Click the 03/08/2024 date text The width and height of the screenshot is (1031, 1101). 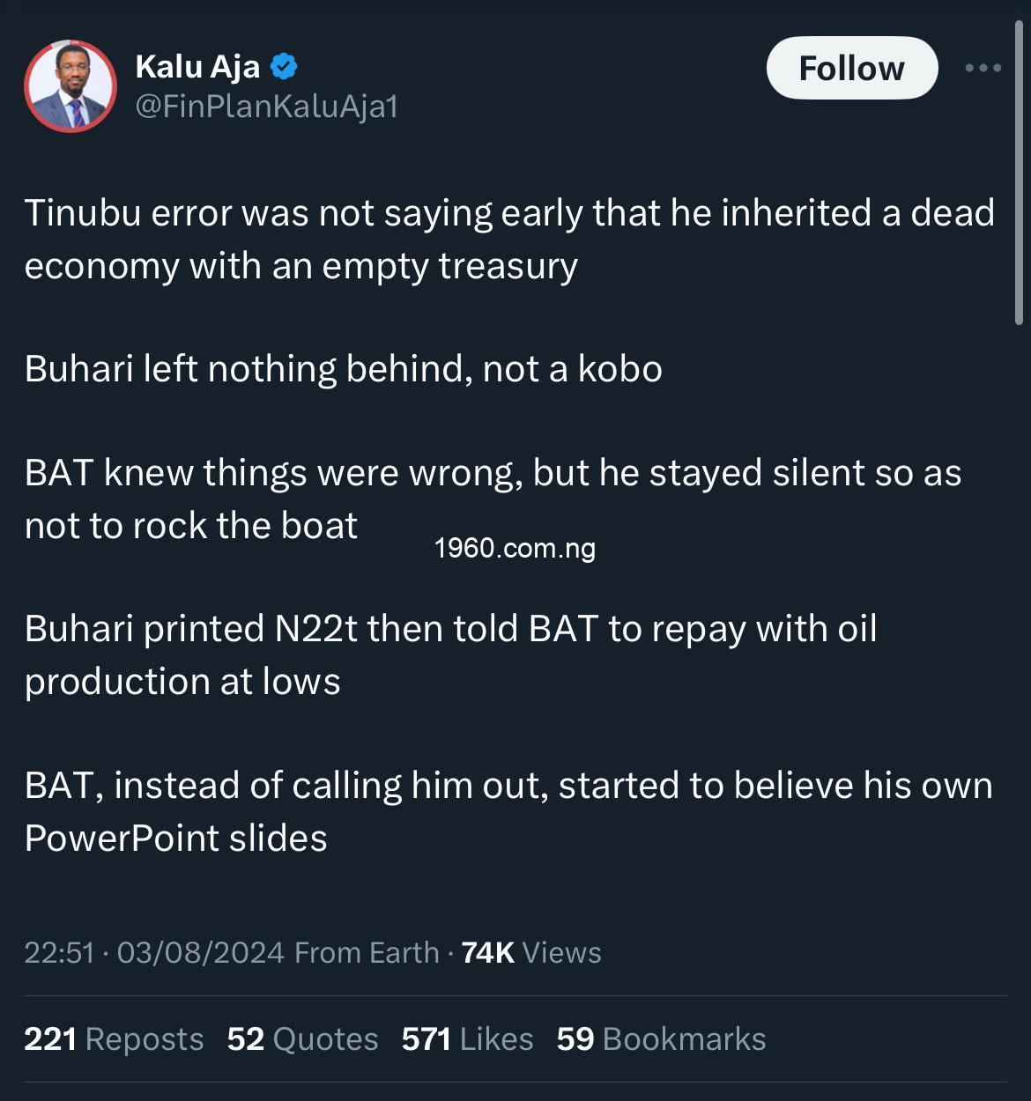coord(200,952)
